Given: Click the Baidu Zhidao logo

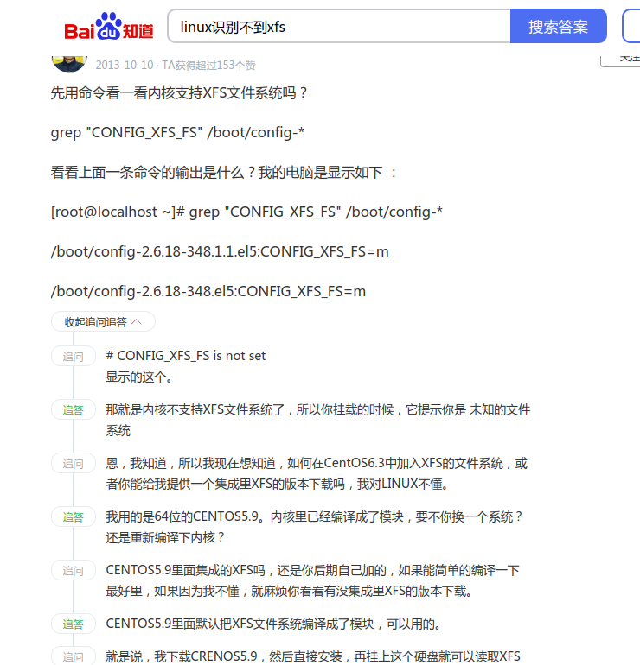Looking at the screenshot, I should [x=109, y=26].
